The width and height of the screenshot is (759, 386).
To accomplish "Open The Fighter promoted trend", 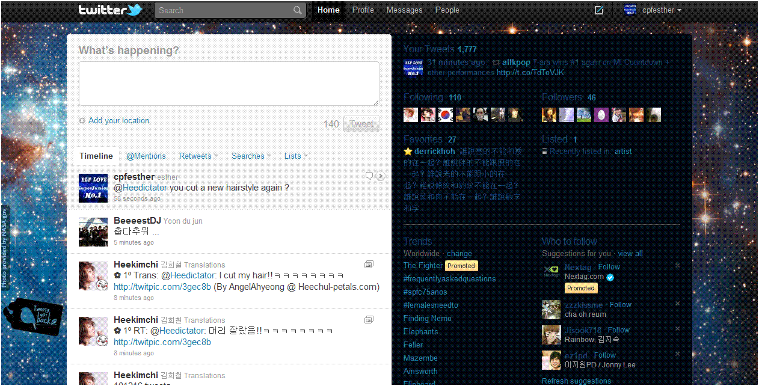I will click(x=423, y=266).
